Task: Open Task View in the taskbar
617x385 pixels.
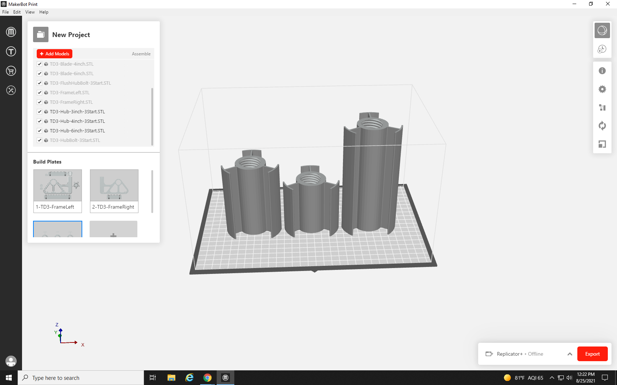Action: 153,378
